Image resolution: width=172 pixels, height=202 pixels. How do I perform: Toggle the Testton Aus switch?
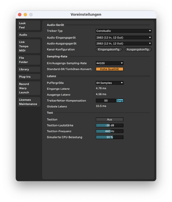[110, 119]
